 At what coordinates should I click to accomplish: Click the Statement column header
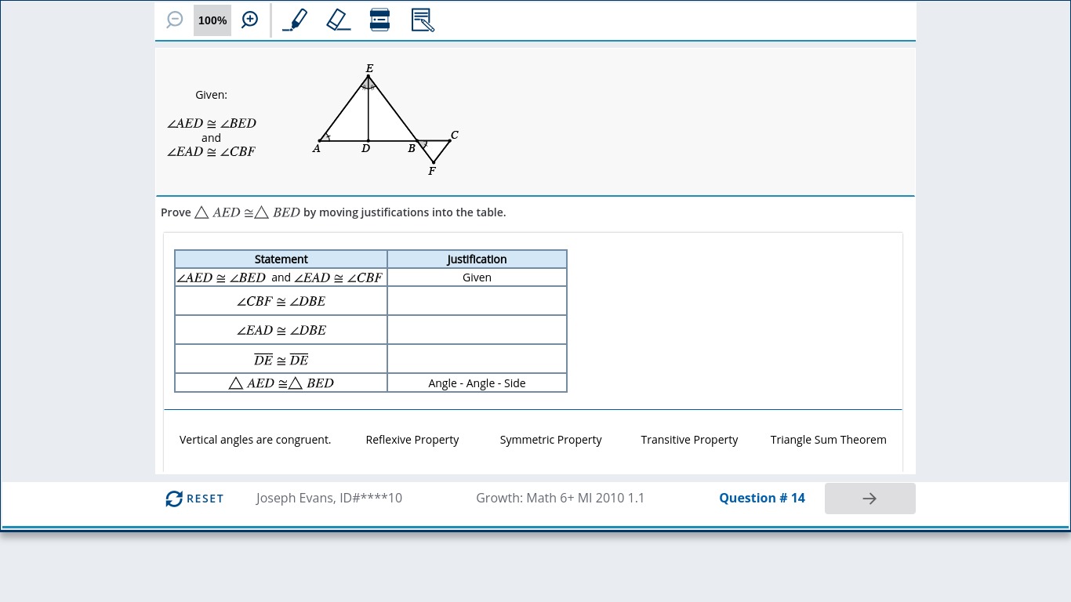pos(281,259)
